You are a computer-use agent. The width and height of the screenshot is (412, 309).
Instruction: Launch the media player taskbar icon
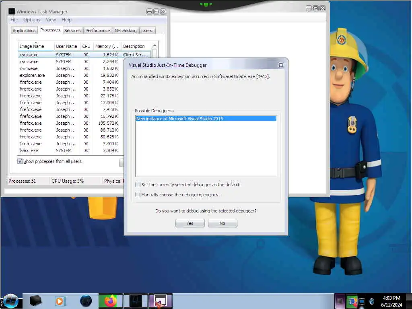click(x=60, y=301)
